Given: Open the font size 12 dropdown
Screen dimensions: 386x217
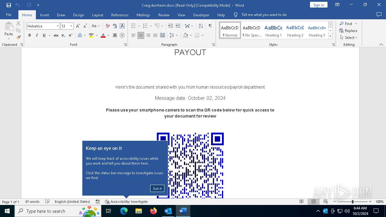Looking at the screenshot, I should coord(71,26).
